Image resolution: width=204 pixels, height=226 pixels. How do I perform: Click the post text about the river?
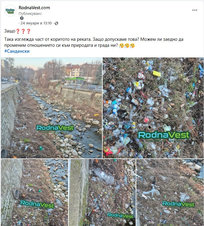tap(94, 42)
